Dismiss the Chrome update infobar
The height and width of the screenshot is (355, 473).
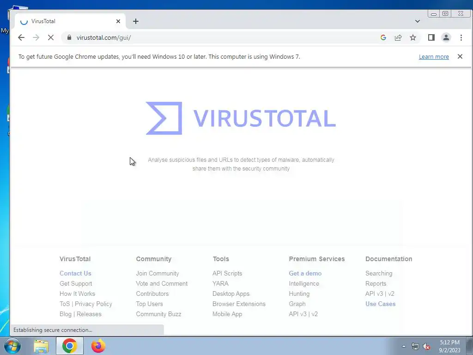[460, 56]
